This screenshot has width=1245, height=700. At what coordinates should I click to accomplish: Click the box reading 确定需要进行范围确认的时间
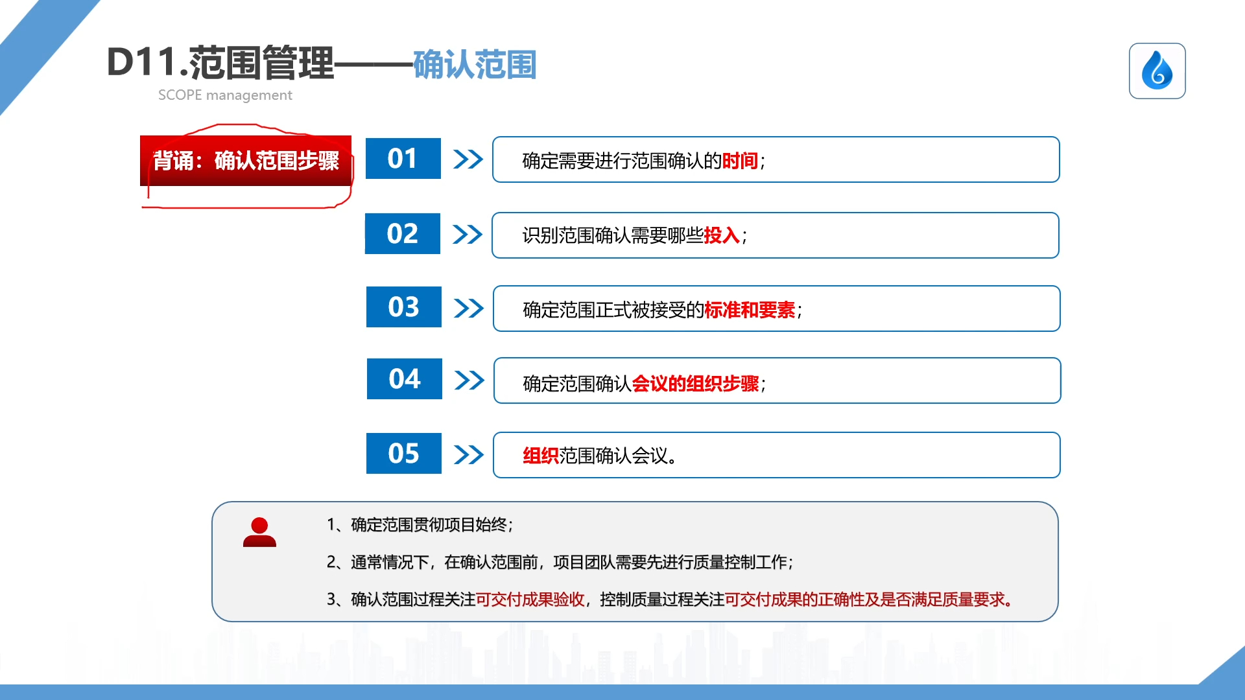coord(776,159)
